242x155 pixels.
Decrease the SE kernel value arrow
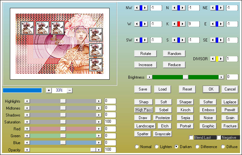213,40
